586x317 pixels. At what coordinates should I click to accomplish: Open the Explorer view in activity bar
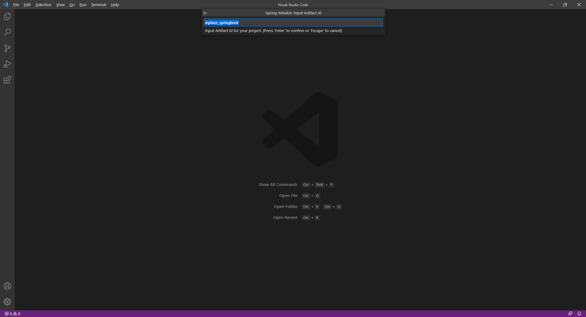[7, 16]
